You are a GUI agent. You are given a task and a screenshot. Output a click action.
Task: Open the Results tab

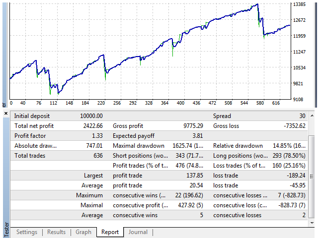pos(56,232)
